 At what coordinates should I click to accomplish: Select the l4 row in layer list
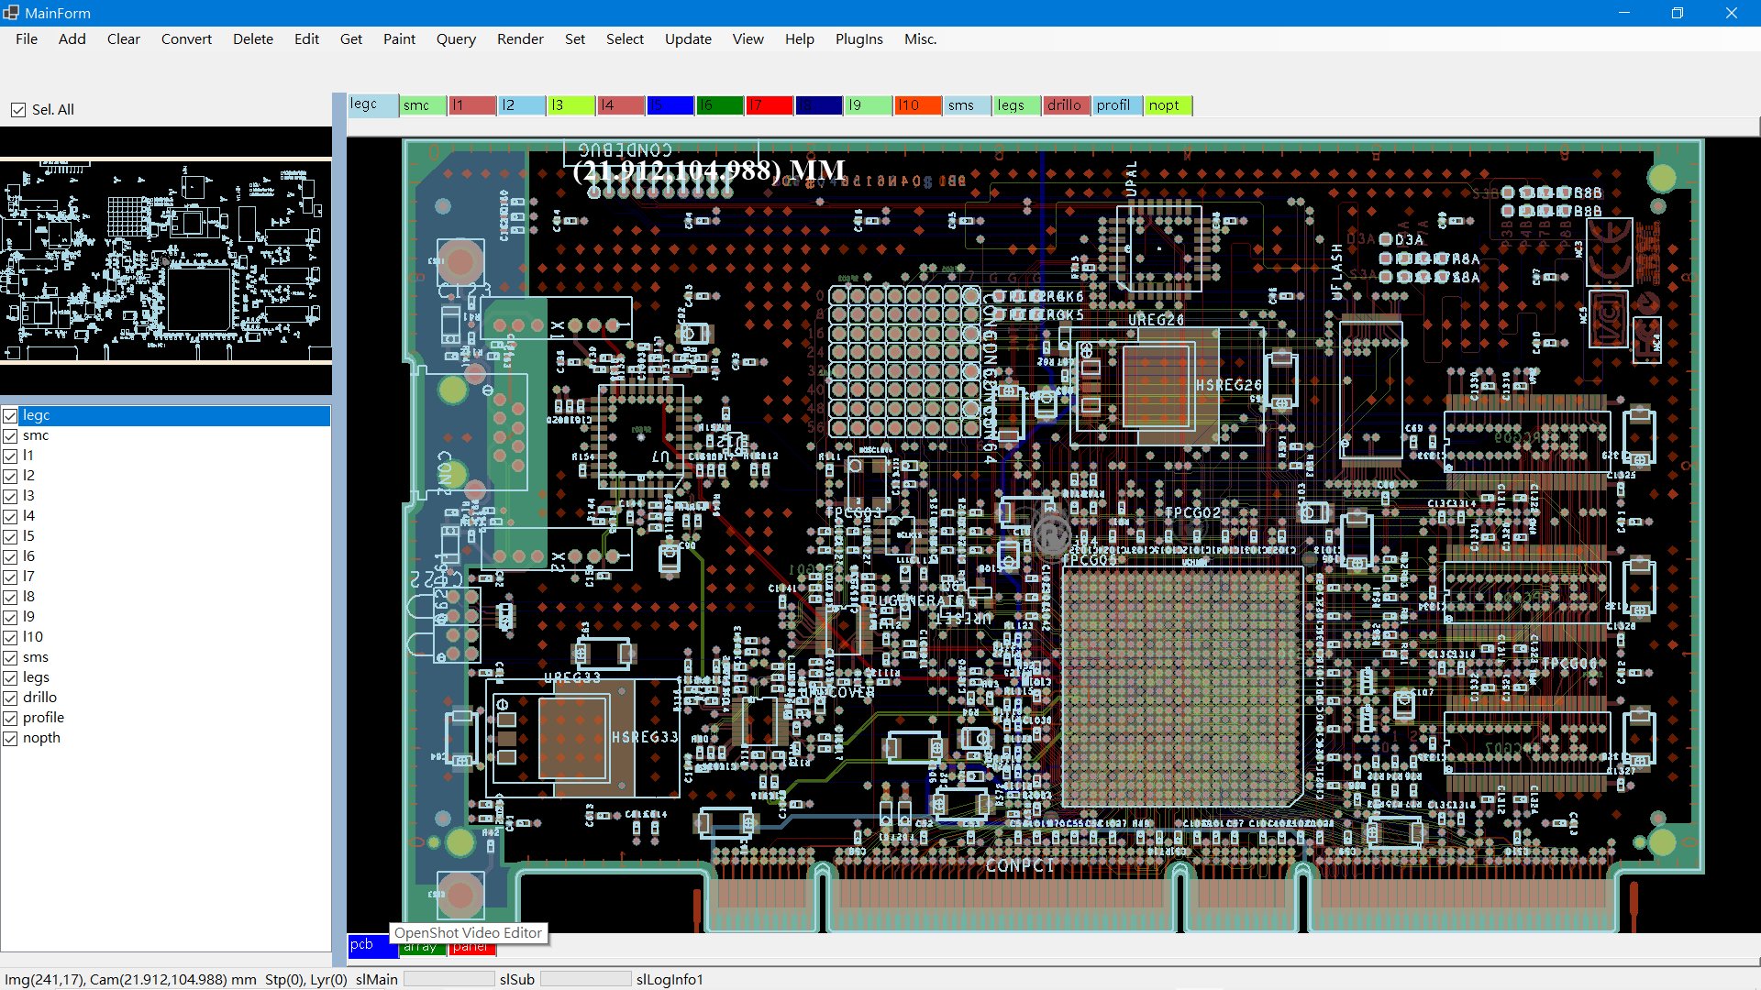coord(166,517)
